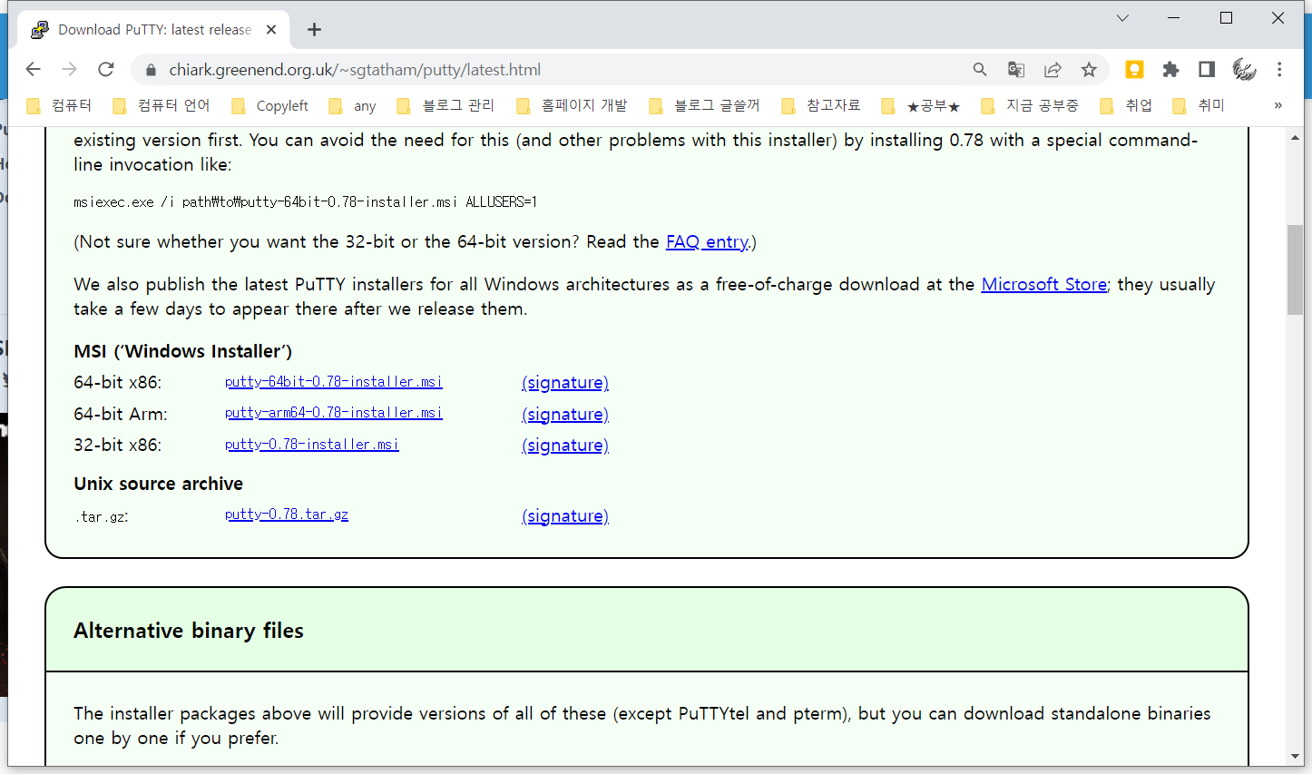Image resolution: width=1312 pixels, height=774 pixels.
Task: Download putty-0.78.tar.gz source archive
Action: pyautogui.click(x=287, y=514)
